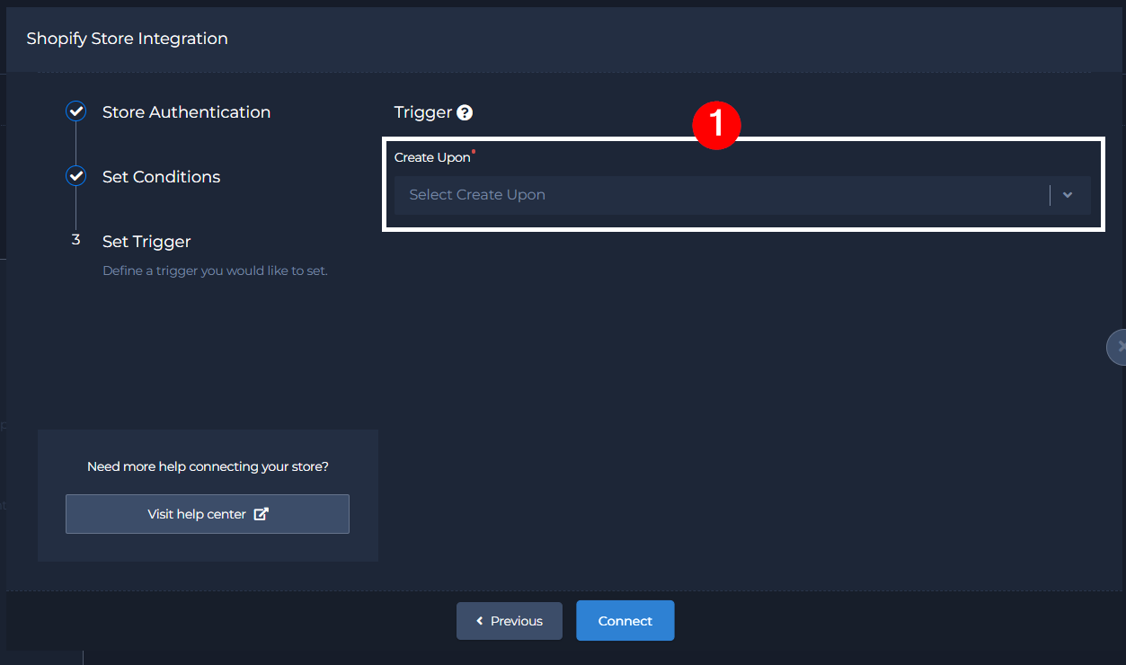The height and width of the screenshot is (665, 1126).
Task: Click the Set Conditions completed checkmark icon
Action: 76,176
